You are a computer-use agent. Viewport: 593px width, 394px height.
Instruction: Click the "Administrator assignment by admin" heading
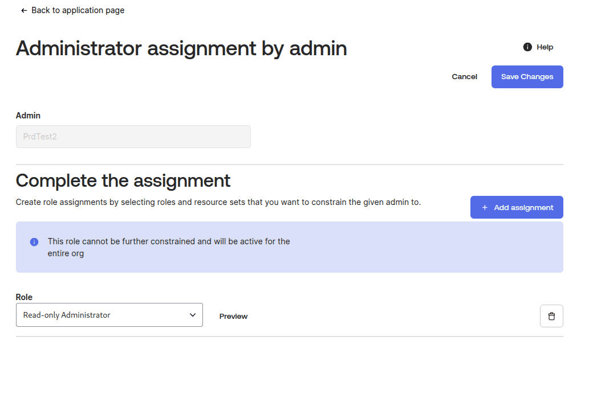tap(181, 48)
